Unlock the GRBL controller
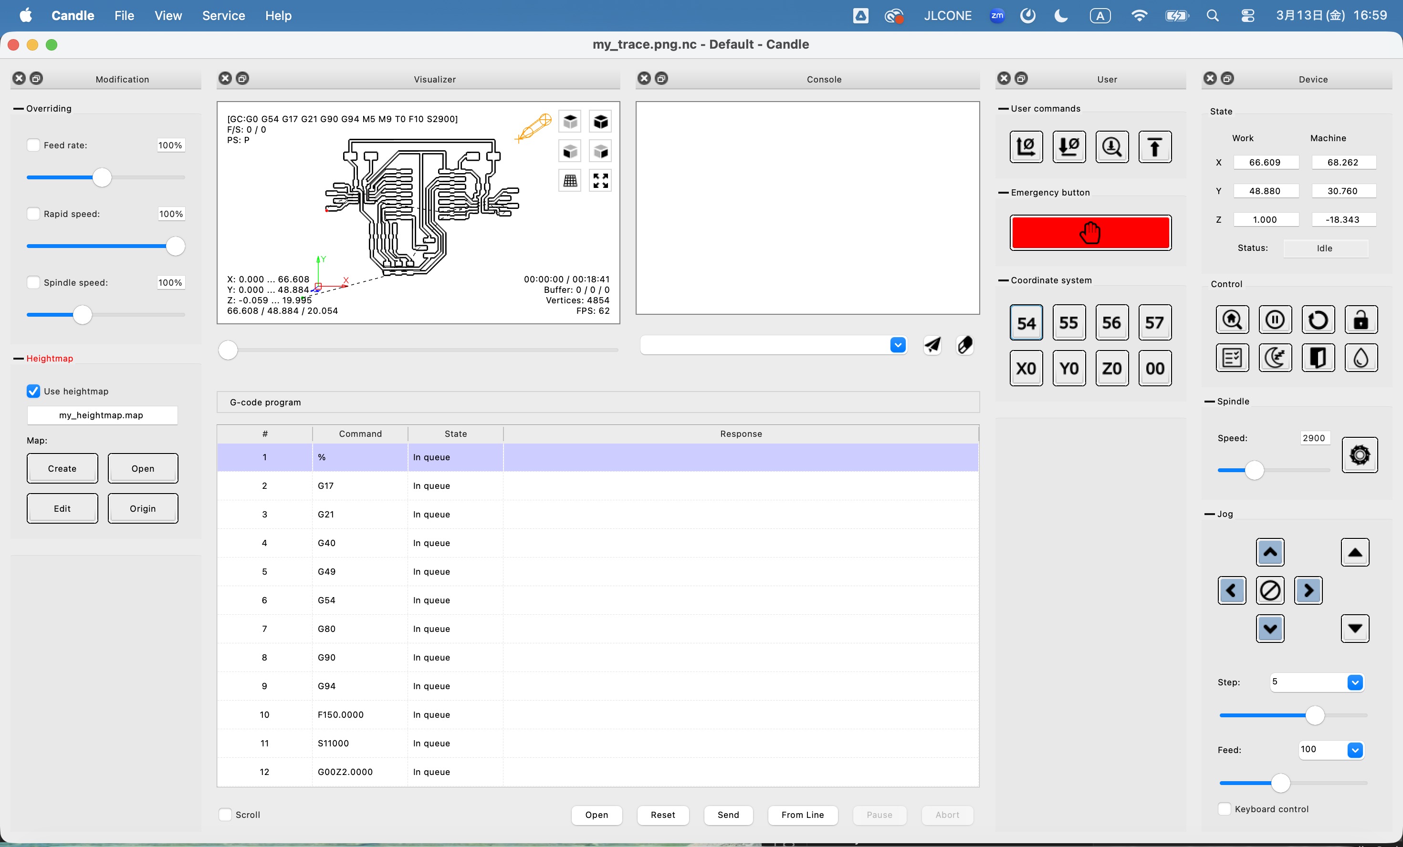 tap(1361, 320)
